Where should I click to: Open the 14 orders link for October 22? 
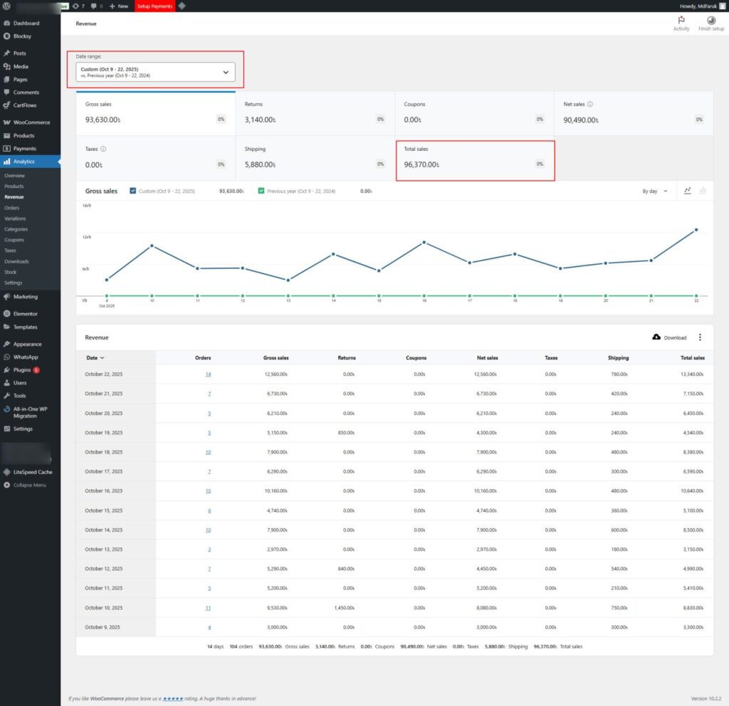click(208, 374)
